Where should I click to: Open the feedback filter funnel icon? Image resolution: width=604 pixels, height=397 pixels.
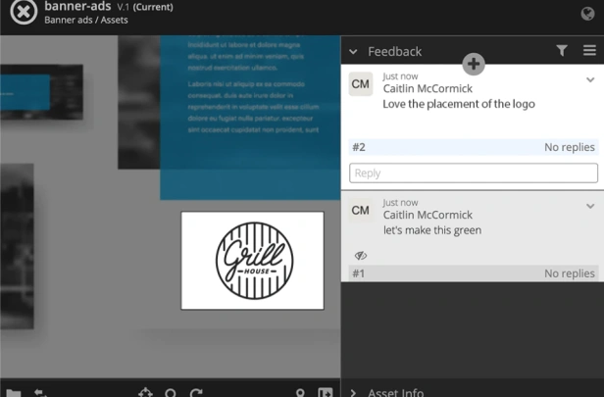pyautogui.click(x=562, y=50)
